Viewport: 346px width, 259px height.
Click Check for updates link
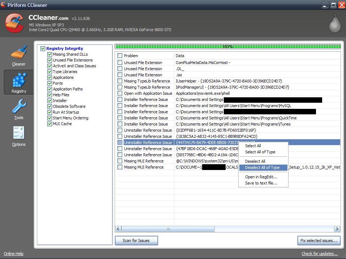(x=320, y=254)
